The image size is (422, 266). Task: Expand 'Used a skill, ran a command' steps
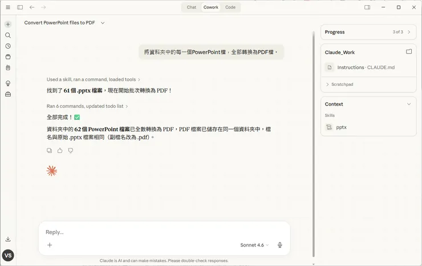(x=93, y=79)
